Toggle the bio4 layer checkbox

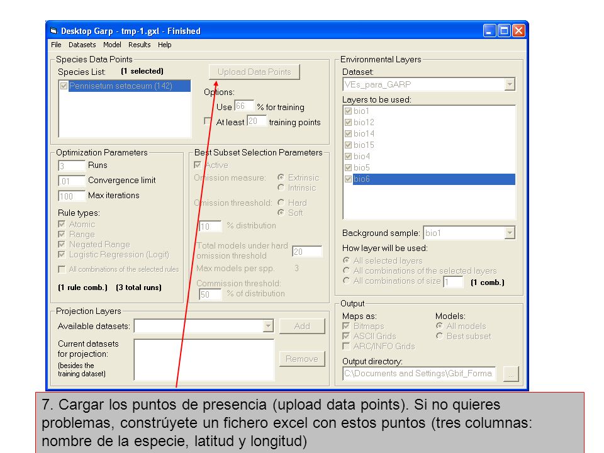(348, 157)
